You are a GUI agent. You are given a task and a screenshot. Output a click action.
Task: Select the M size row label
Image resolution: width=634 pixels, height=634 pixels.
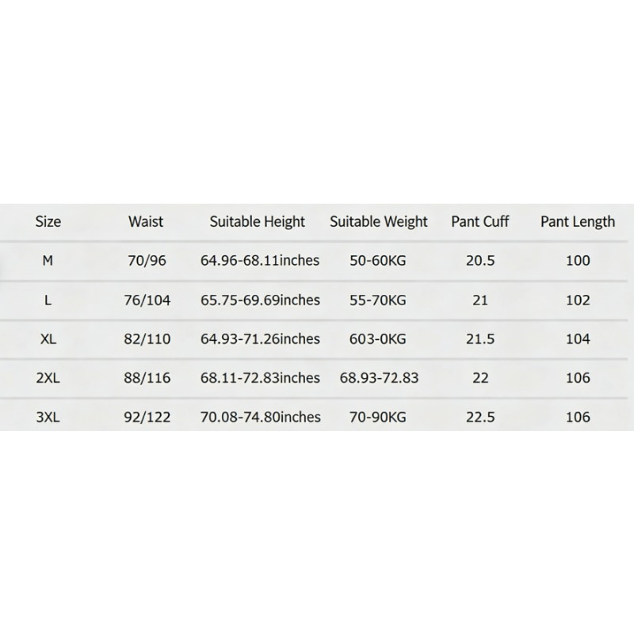pyautogui.click(x=48, y=261)
